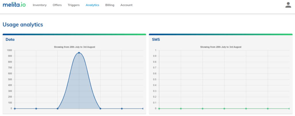This screenshot has height=116, width=295.
Task: Open the user profile icon
Action: tap(288, 5)
